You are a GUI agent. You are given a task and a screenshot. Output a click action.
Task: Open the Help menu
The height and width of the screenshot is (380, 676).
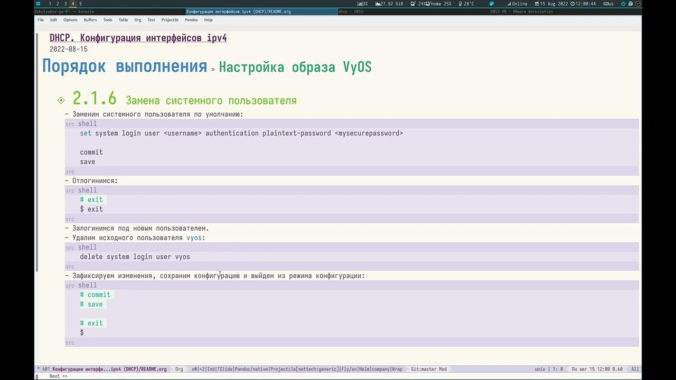209,20
